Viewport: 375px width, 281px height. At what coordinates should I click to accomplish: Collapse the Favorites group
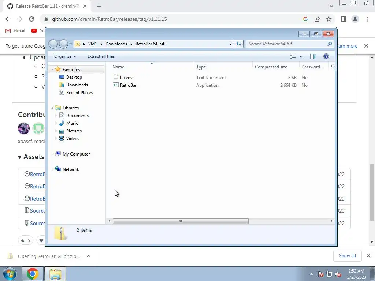tap(52, 69)
